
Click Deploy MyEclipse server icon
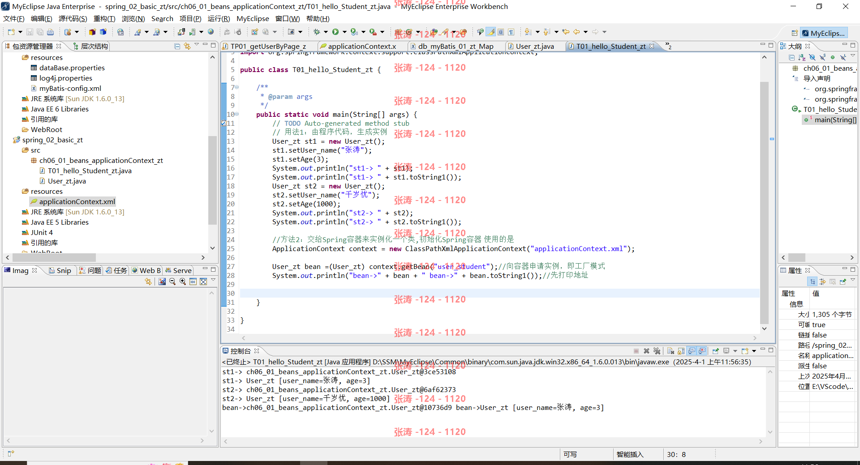[181, 32]
